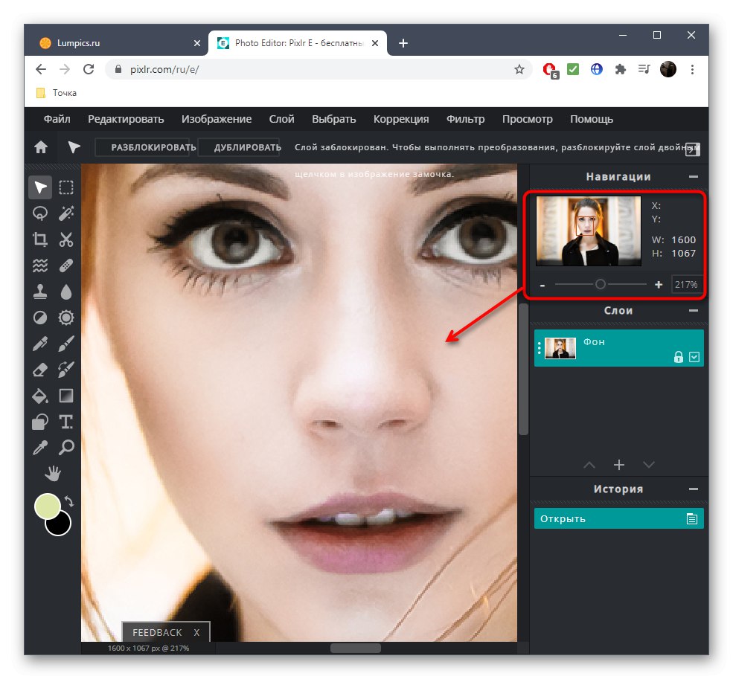Click the navigator zoom slider handle
The image size is (733, 679).
click(x=601, y=284)
